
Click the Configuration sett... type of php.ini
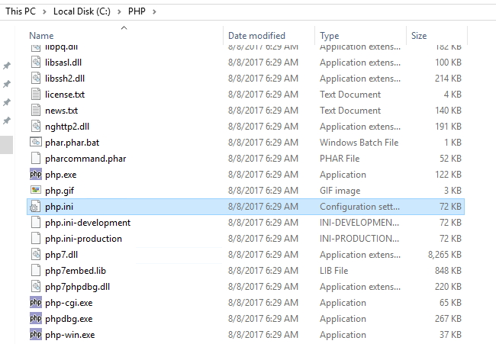coord(359,207)
